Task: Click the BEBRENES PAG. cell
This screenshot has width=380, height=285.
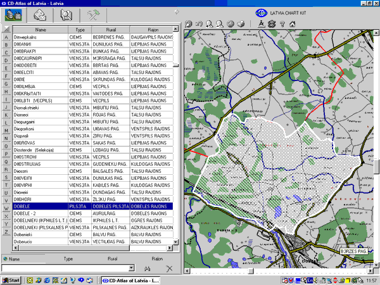Action: [x=110, y=37]
